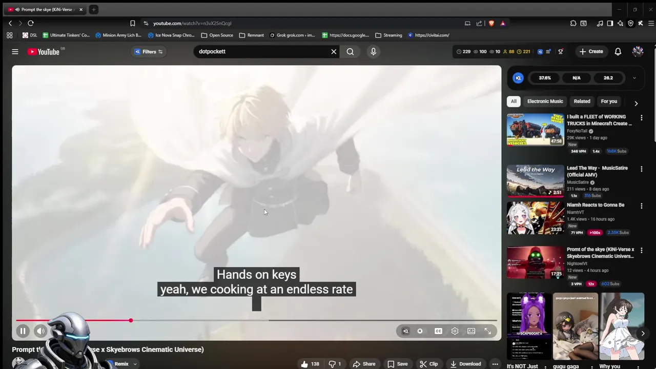This screenshot has height=369, width=656.
Task: Open Brave VPN shield icon
Action: [630, 23]
